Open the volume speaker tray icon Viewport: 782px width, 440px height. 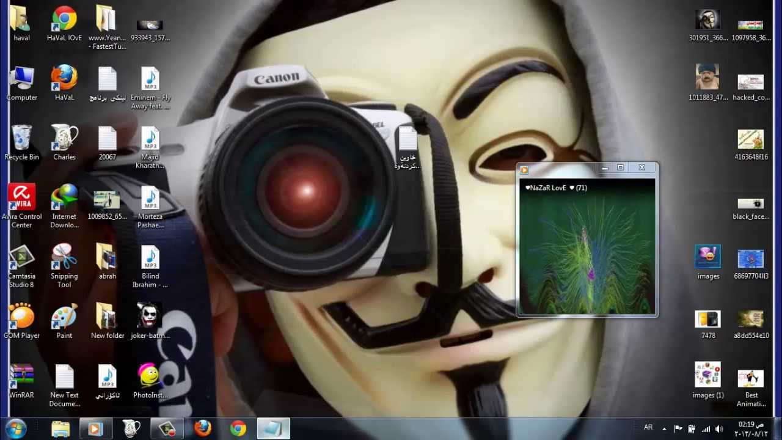pyautogui.click(x=719, y=429)
